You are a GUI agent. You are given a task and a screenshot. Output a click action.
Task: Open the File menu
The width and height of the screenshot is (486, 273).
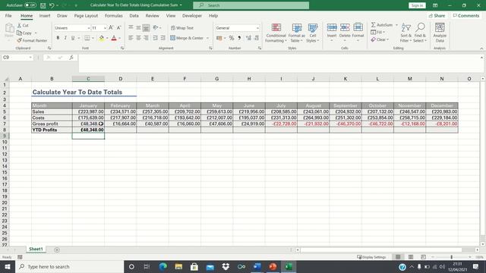point(8,15)
